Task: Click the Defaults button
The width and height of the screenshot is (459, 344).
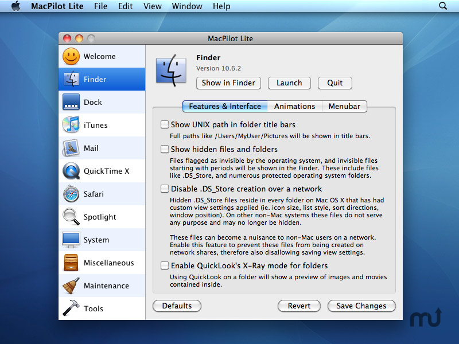Action: click(x=177, y=306)
